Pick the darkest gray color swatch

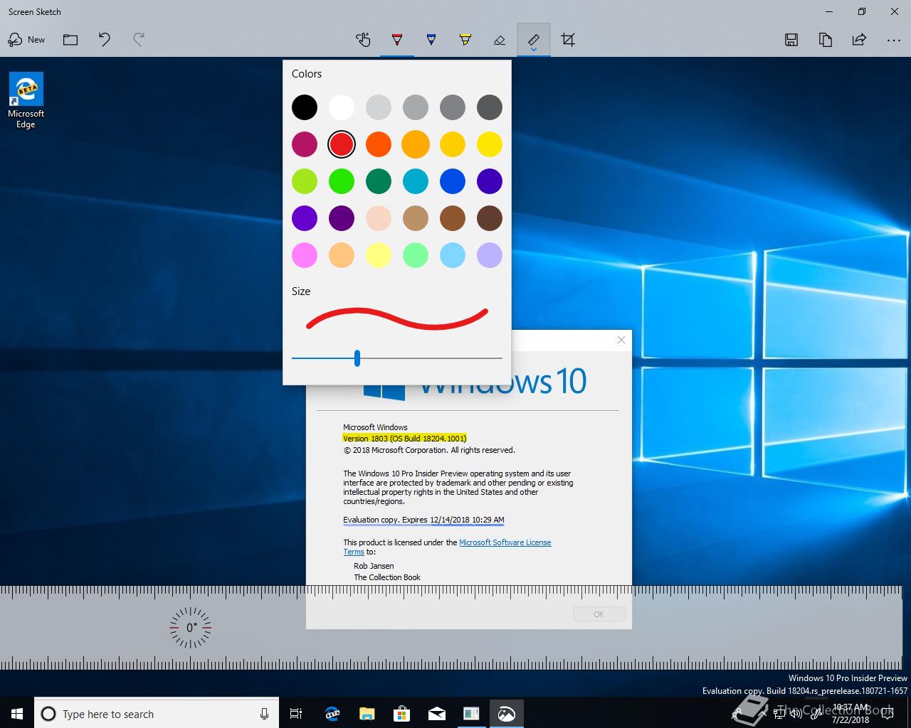[490, 107]
